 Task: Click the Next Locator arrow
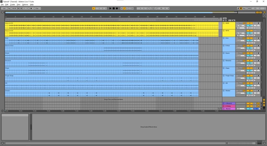226,20
